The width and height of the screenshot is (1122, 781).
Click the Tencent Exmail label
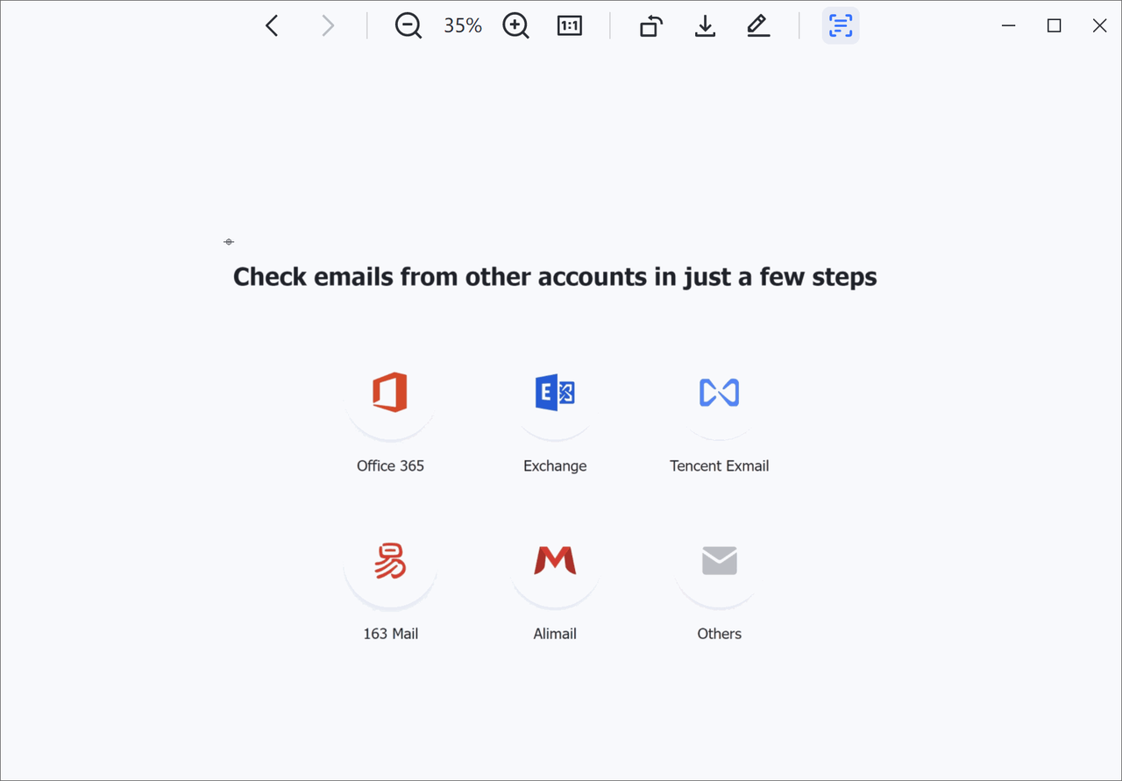[x=719, y=466]
